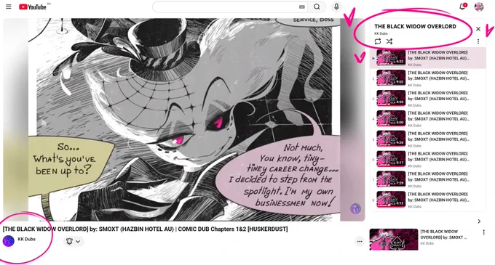
Task: Open the more actions button under video
Action: pyautogui.click(x=360, y=241)
